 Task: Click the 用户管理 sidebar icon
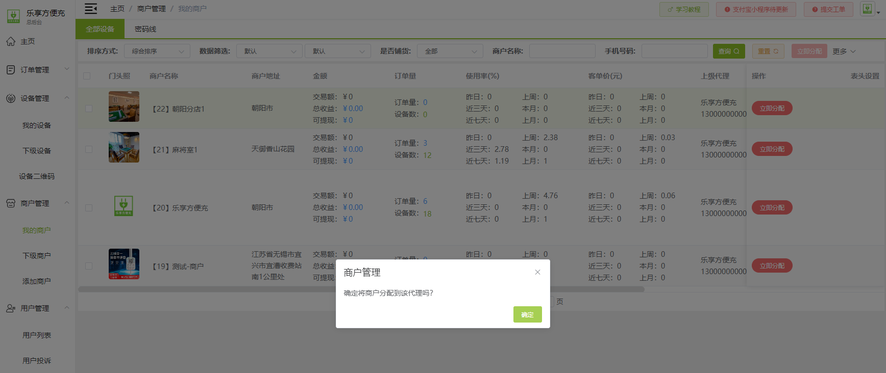pyautogui.click(x=11, y=308)
